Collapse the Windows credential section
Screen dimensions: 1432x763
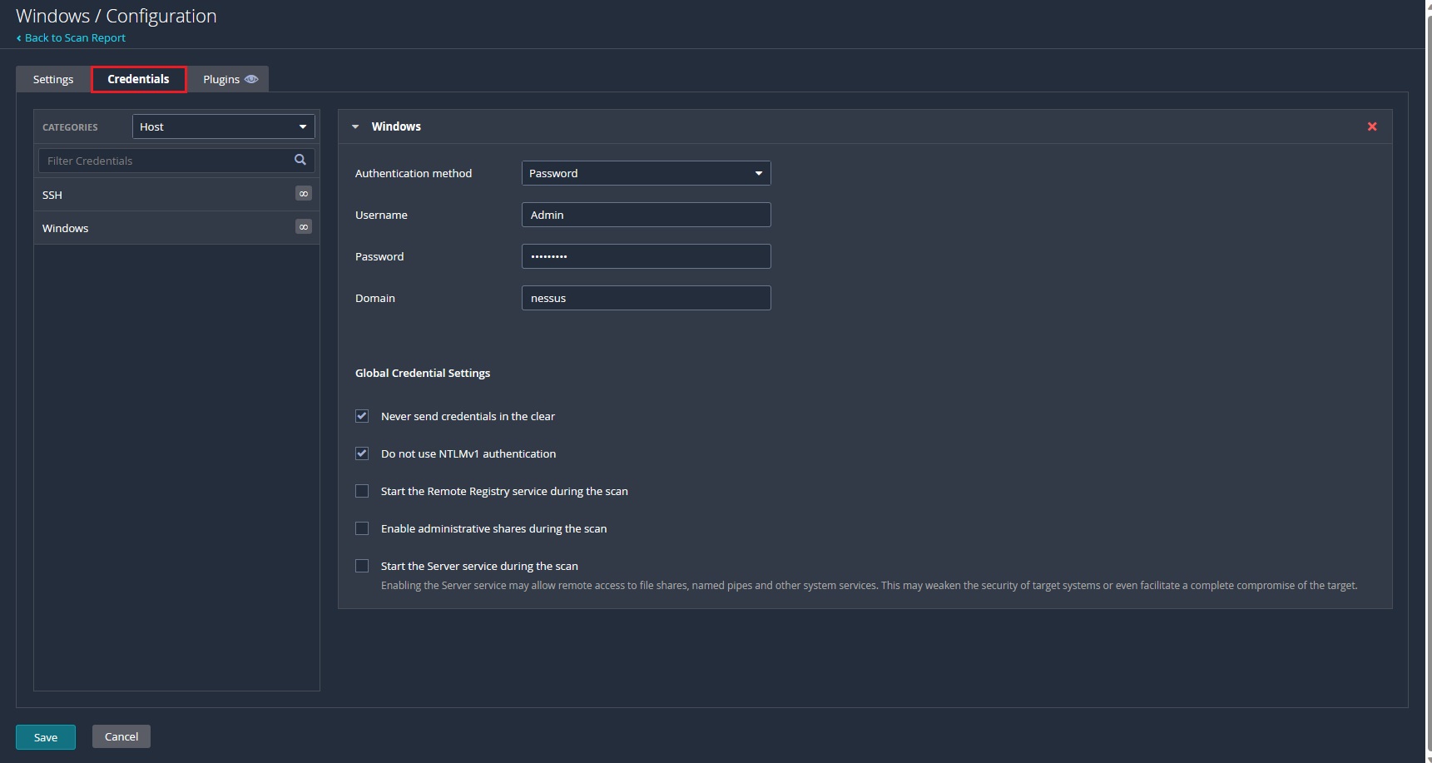click(355, 126)
